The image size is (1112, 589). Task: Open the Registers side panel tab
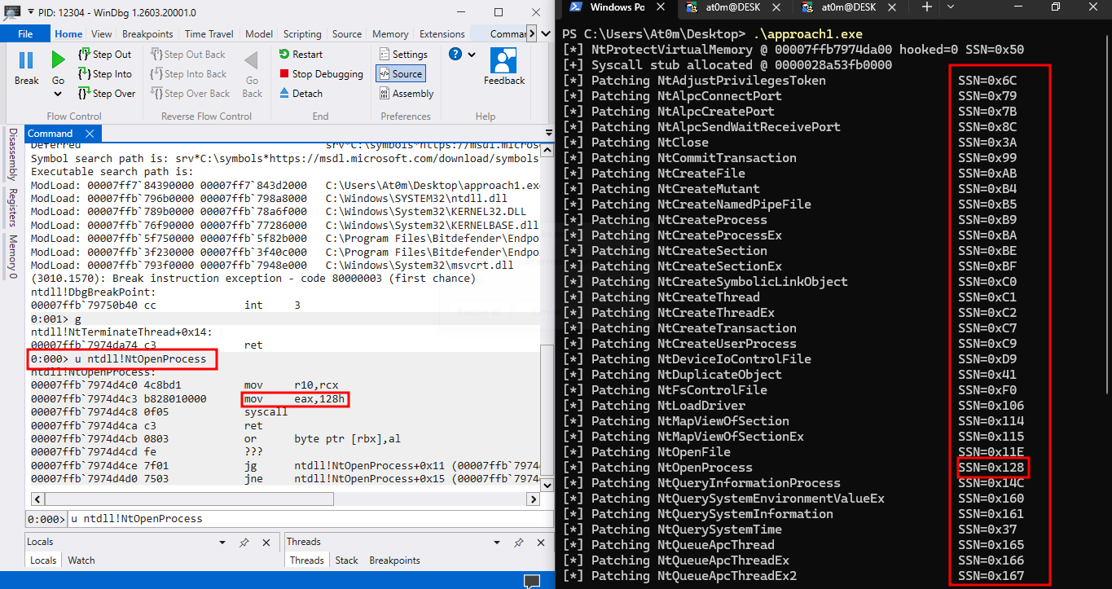point(11,208)
